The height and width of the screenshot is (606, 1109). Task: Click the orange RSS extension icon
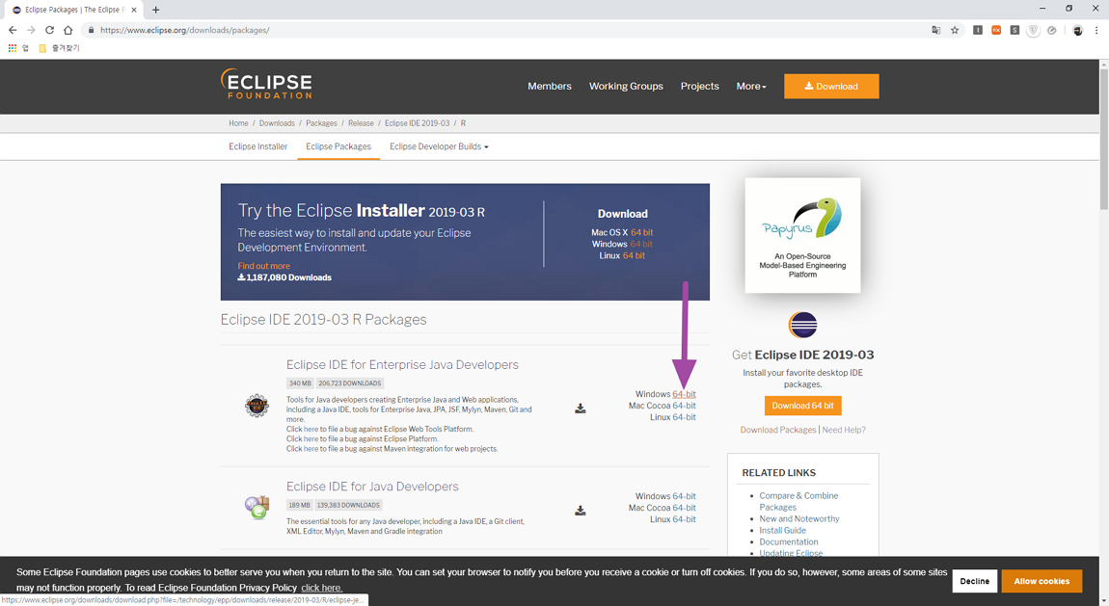(x=996, y=31)
